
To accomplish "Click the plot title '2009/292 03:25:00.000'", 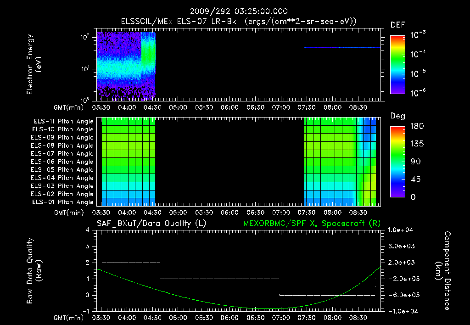I will click(x=239, y=11).
